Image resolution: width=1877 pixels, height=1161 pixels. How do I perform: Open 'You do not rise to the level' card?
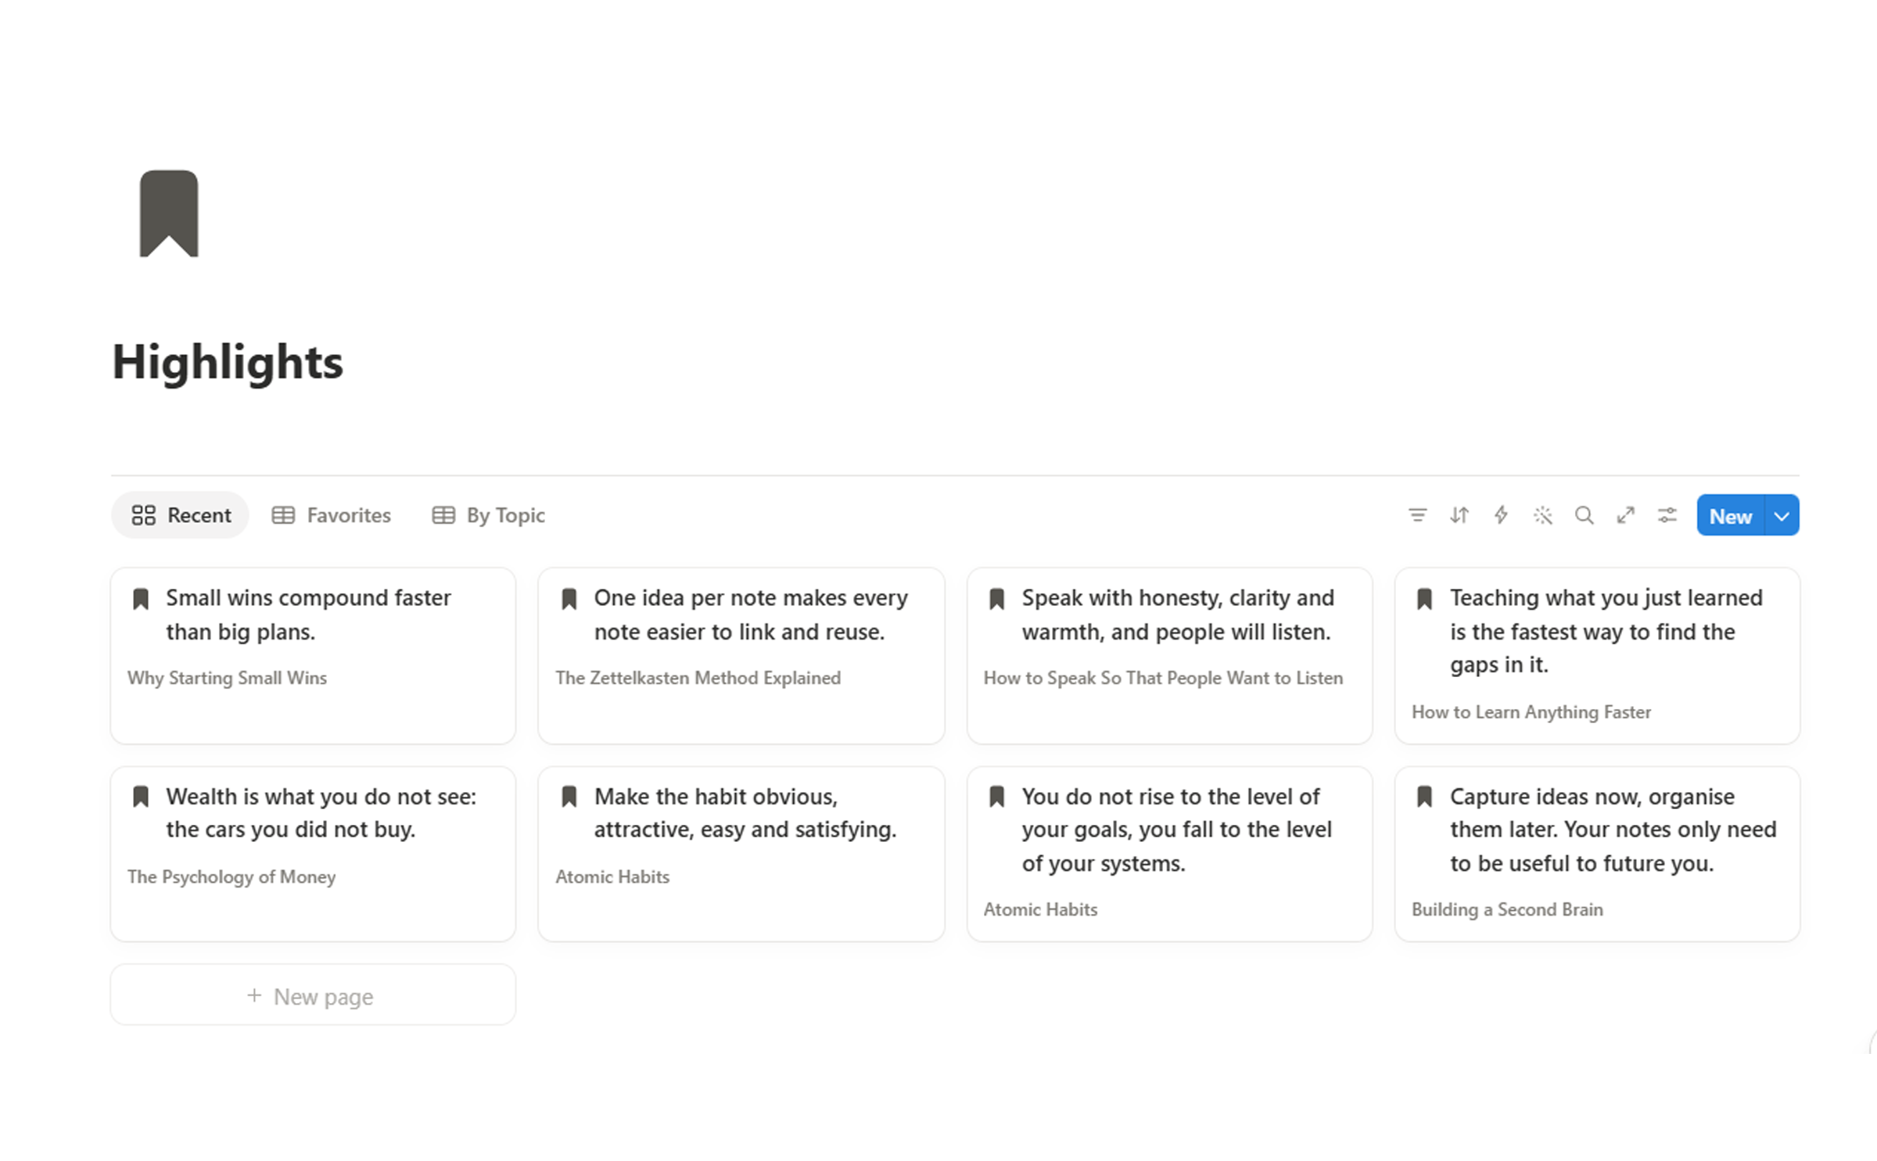click(x=1169, y=854)
